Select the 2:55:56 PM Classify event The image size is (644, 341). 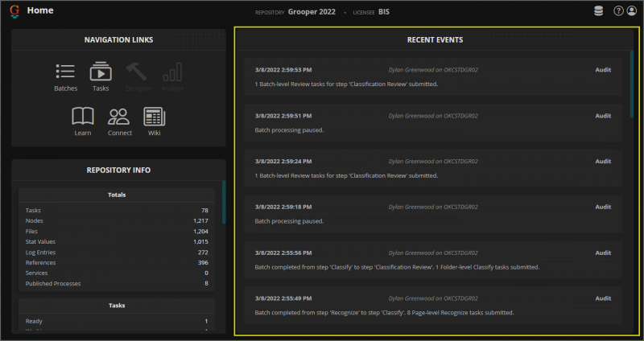pos(433,260)
